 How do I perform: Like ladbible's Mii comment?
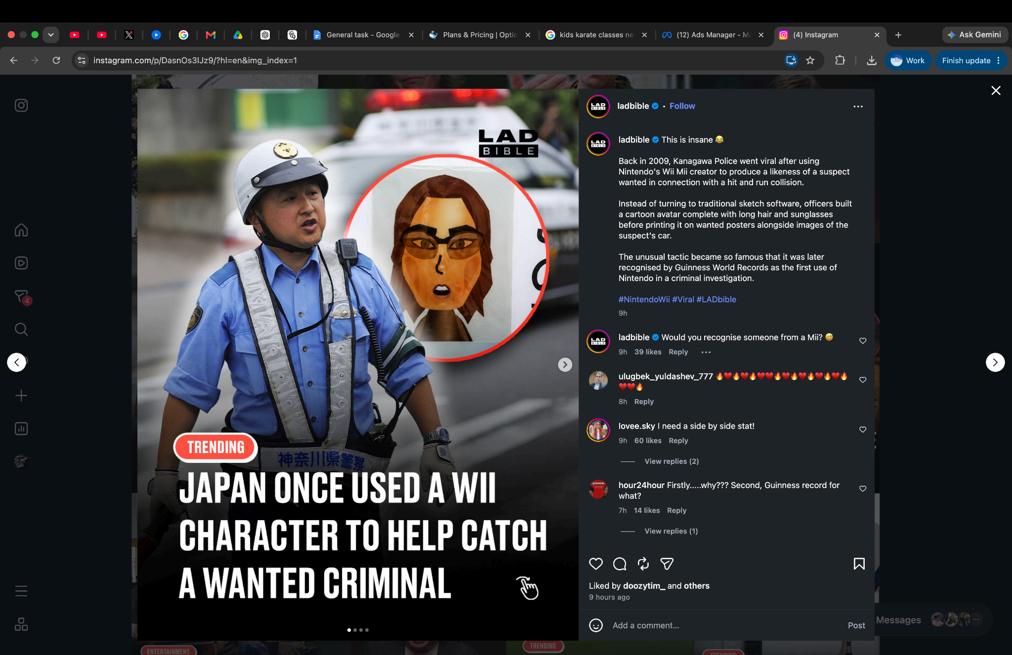(863, 341)
